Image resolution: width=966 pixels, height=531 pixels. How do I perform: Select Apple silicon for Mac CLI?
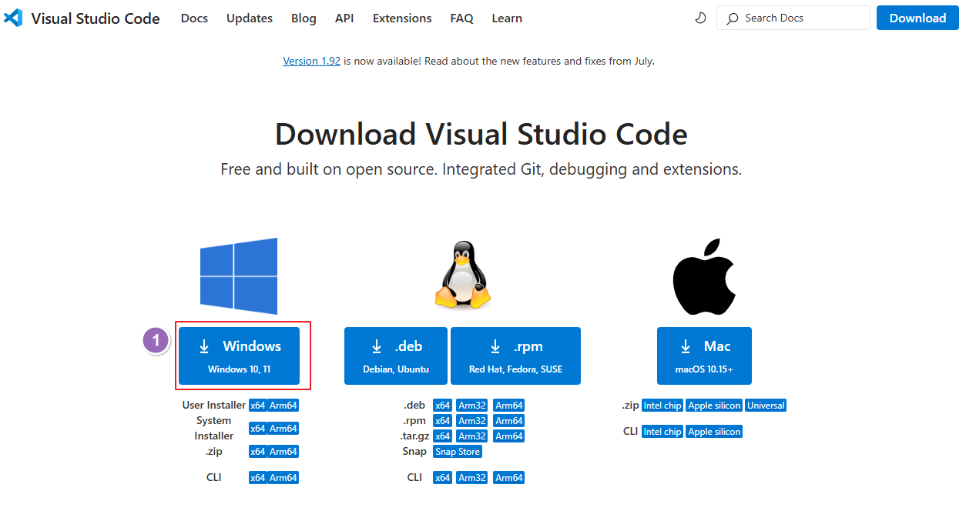[714, 432]
